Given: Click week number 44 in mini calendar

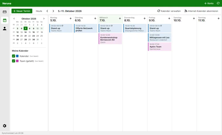Looking at the screenshot, I should [x=14, y=40].
